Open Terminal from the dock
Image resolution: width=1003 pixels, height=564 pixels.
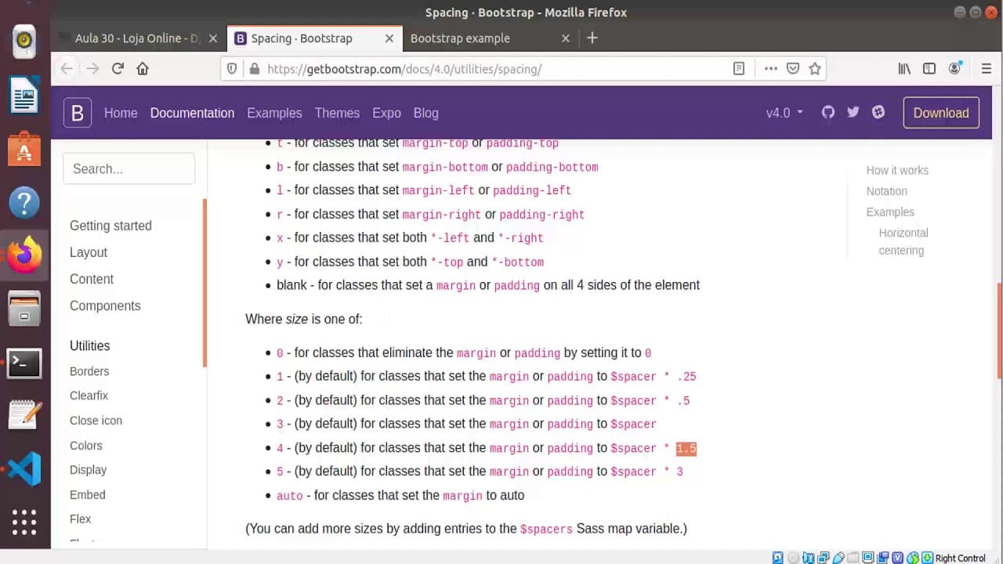[x=24, y=363]
